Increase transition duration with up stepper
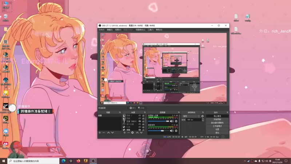Image resolution: width=291 pixels, height=164 pixels. coord(203,119)
